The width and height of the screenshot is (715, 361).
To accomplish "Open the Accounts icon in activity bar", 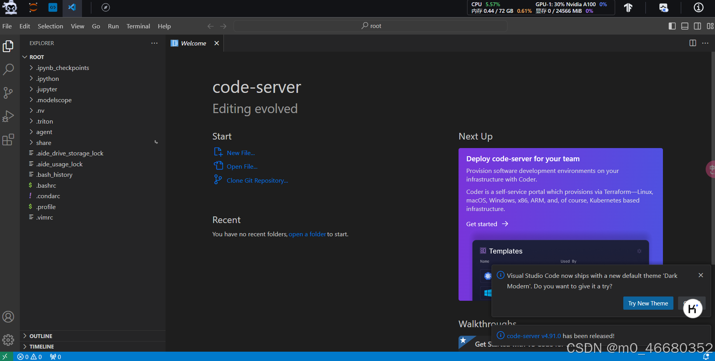I will [x=8, y=317].
